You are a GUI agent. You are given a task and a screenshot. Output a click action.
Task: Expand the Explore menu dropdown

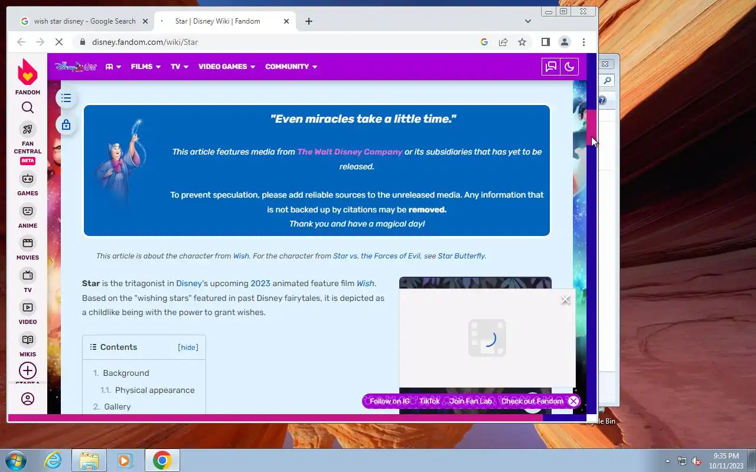113,67
